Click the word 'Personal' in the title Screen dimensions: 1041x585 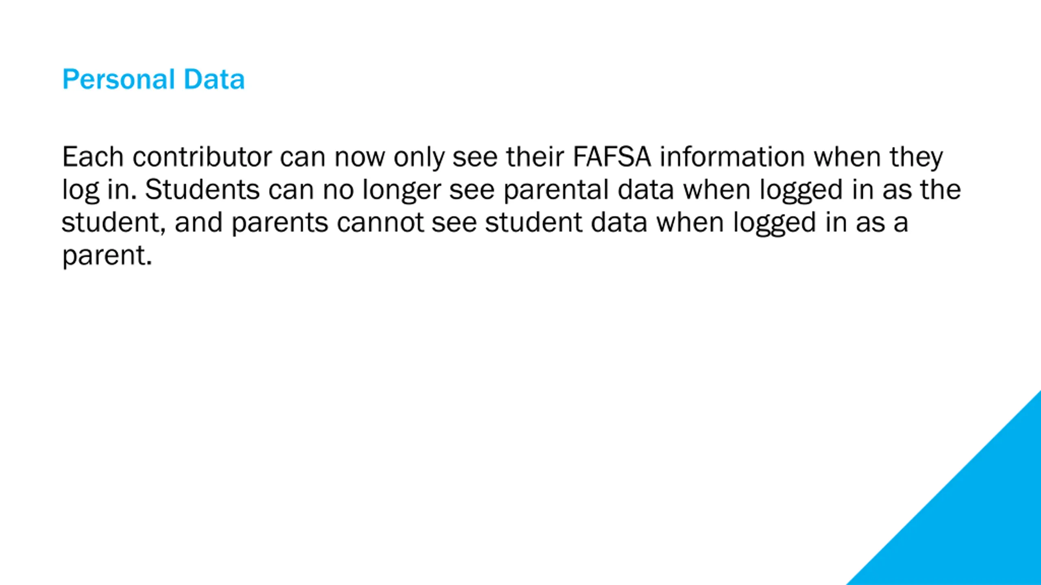[x=119, y=79]
